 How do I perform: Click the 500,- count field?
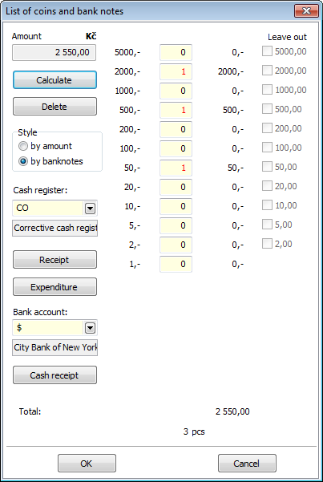(x=176, y=110)
